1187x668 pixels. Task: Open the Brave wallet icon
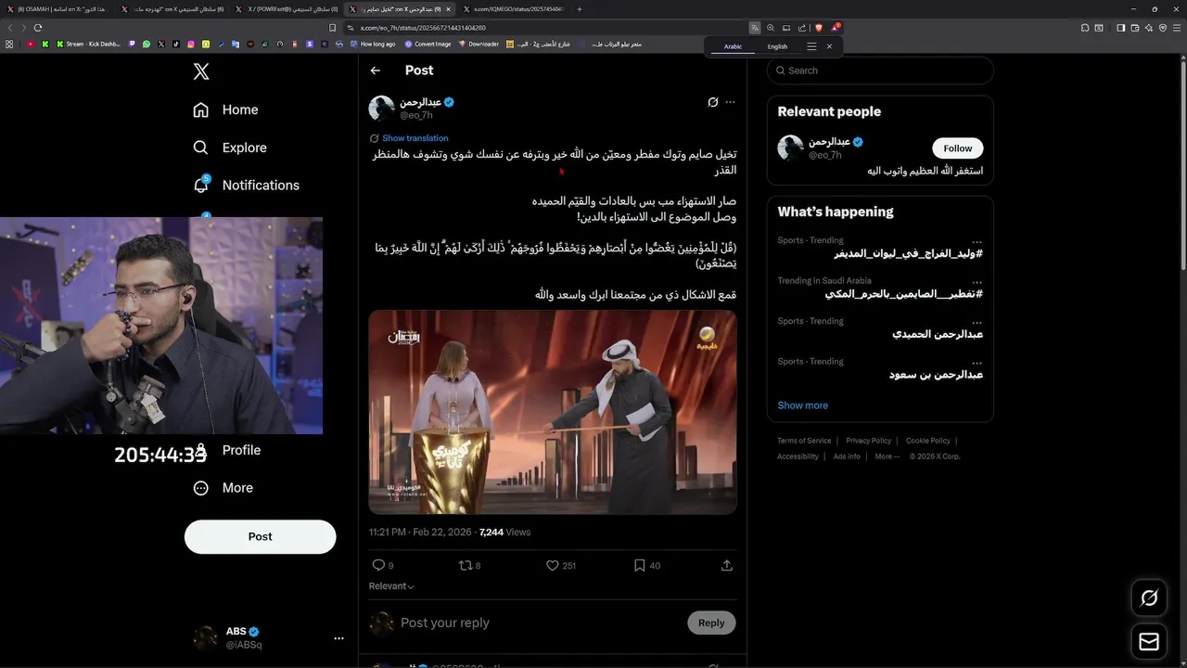point(1134,28)
